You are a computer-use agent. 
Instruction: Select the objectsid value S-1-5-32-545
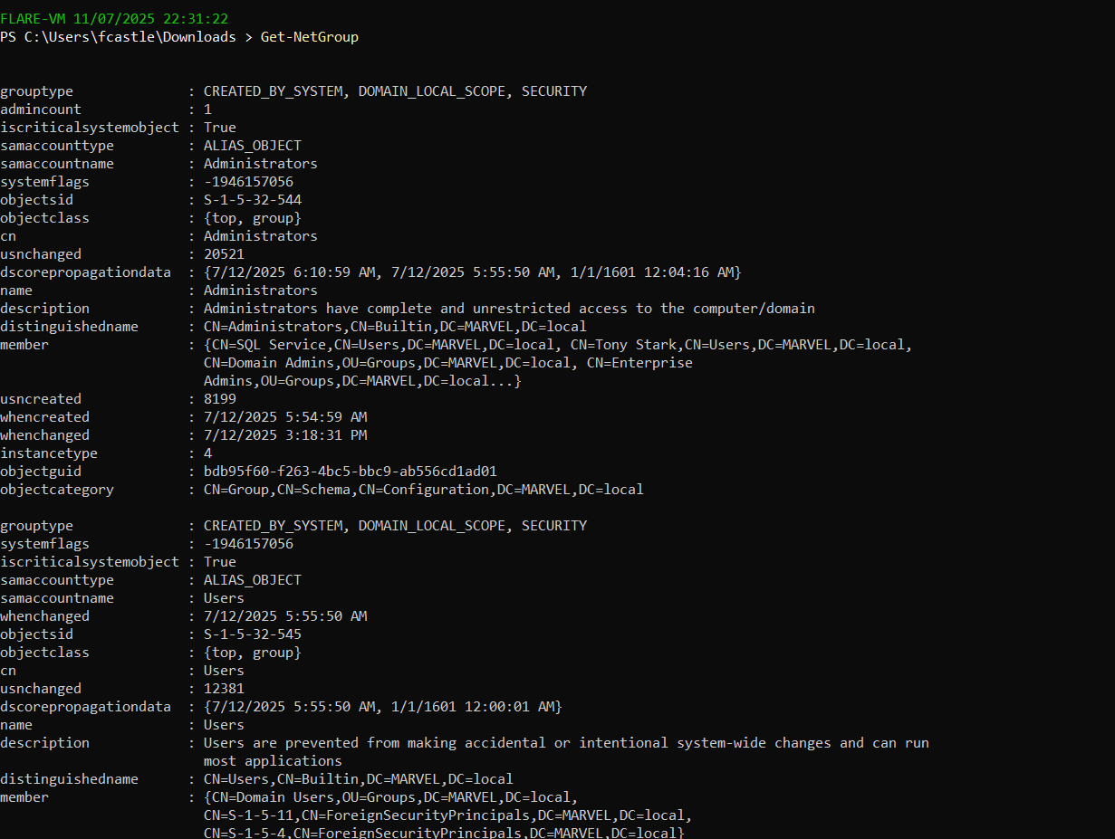pyautogui.click(x=253, y=634)
